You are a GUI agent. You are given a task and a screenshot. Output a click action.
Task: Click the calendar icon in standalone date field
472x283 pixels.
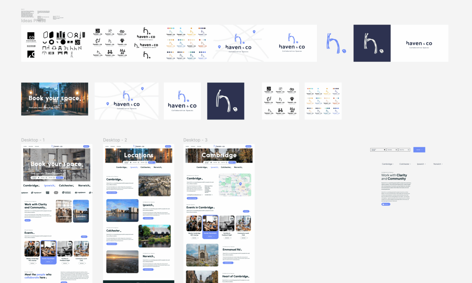tap(396, 150)
